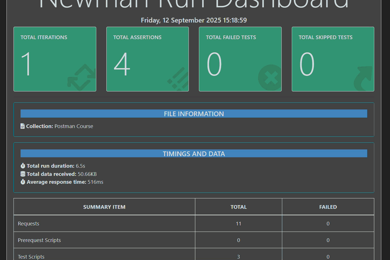
Task: Click the Total Assertions count 4
Action: [x=122, y=64]
